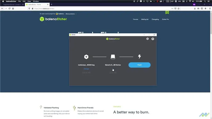Click the Generic S...SB Device label

click(113, 65)
